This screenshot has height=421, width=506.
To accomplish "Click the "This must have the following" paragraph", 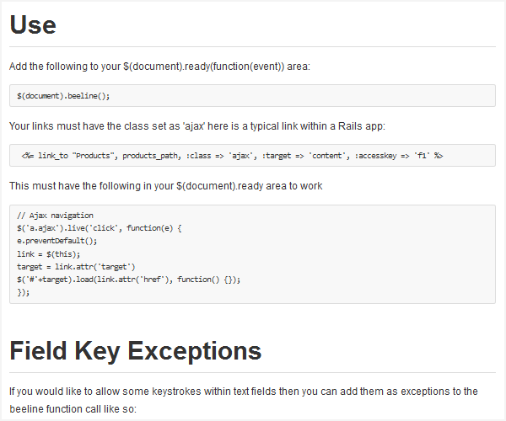I will click(x=166, y=186).
